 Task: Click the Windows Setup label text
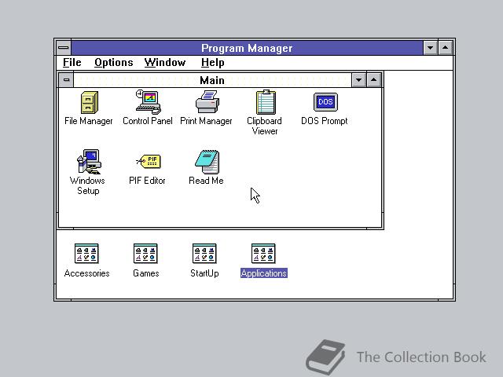click(x=87, y=185)
